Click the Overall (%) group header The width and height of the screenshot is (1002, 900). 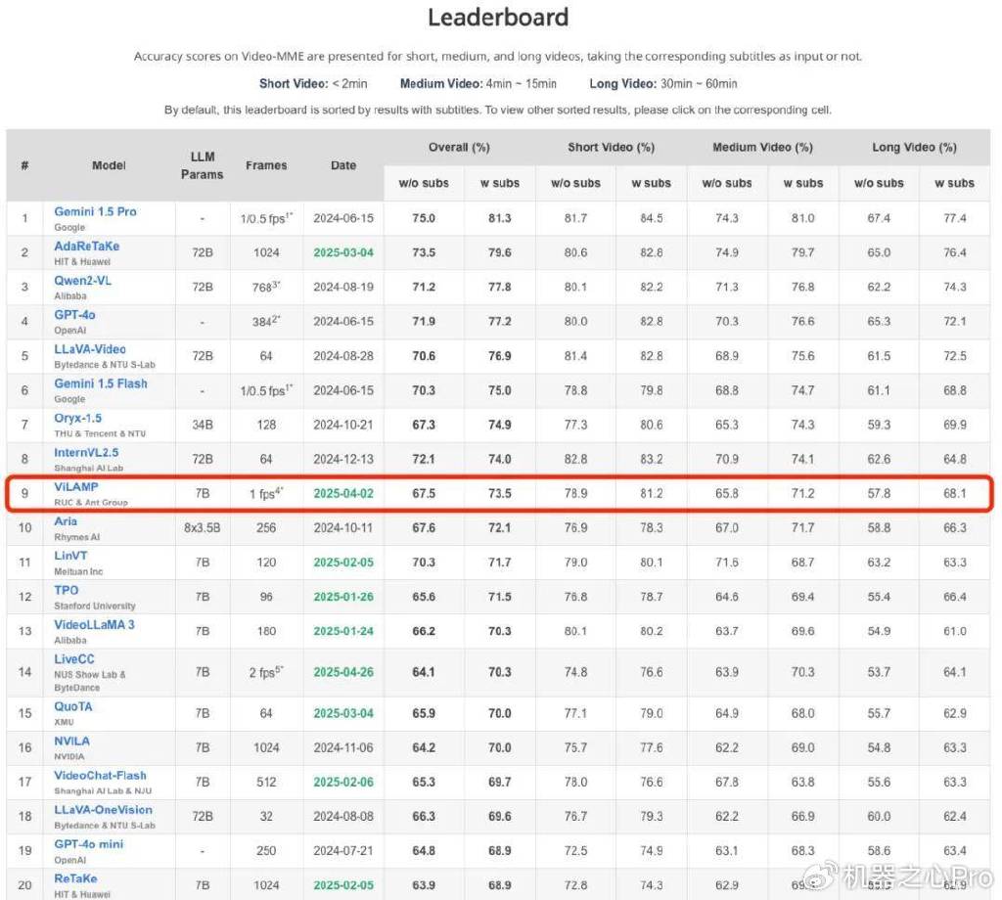[460, 148]
